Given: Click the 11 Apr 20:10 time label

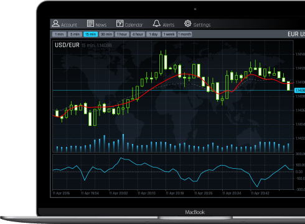Looking at the screenshot, I should (x=146, y=193).
